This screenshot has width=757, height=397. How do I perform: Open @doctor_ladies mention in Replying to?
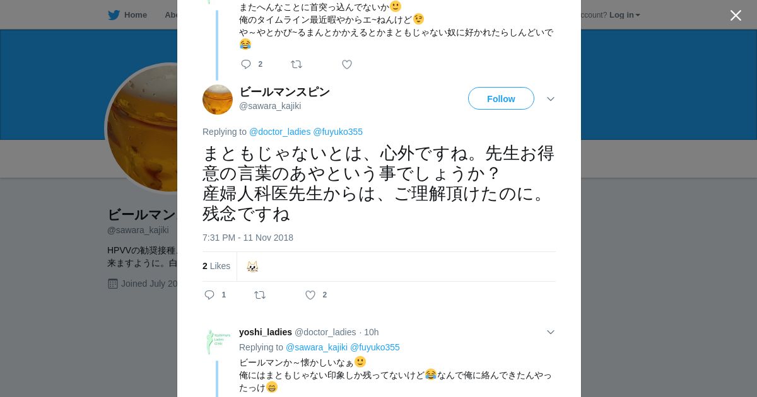(x=279, y=132)
